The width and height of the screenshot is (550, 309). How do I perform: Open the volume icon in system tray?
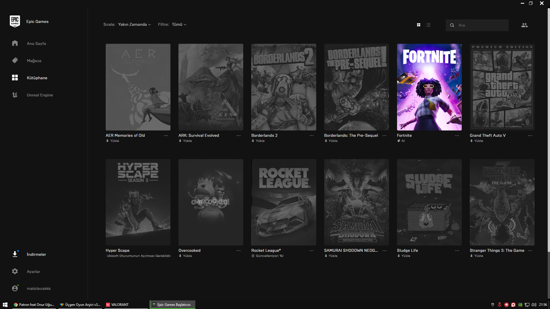534,305
